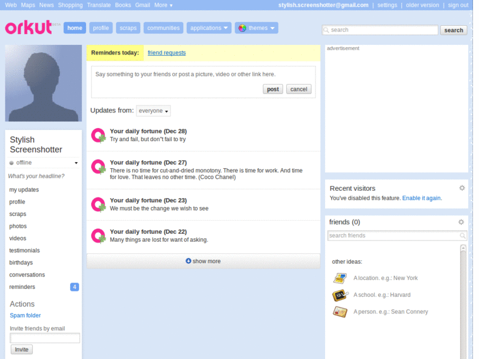Open Maps in the top bar
Image resolution: width=479 pixels, height=359 pixels.
[x=28, y=5]
